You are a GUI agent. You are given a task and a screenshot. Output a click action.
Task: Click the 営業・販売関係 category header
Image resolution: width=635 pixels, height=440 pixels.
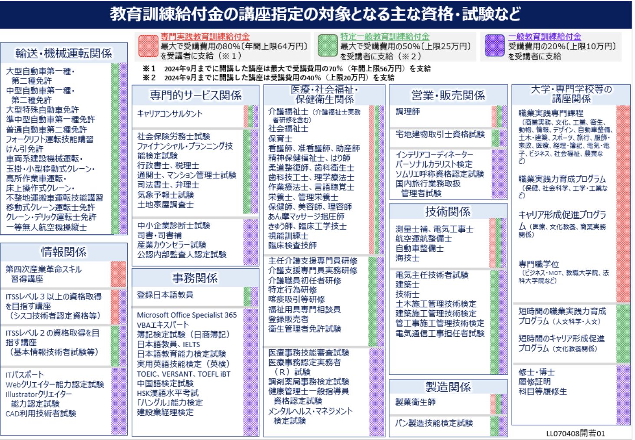click(x=448, y=95)
